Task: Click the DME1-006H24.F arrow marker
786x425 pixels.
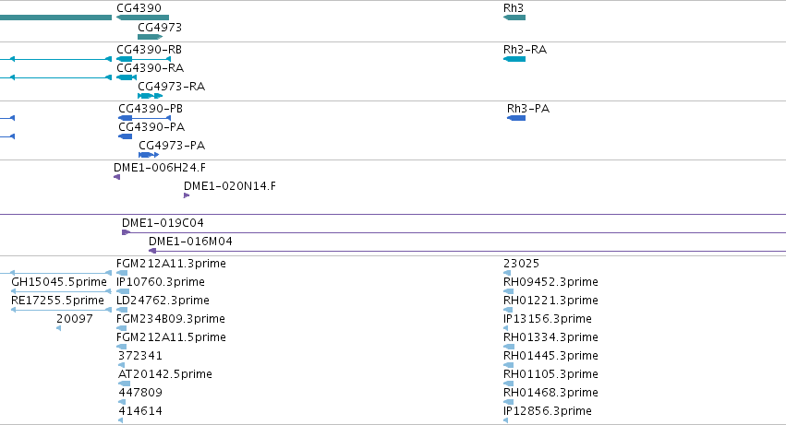Action: (116, 177)
